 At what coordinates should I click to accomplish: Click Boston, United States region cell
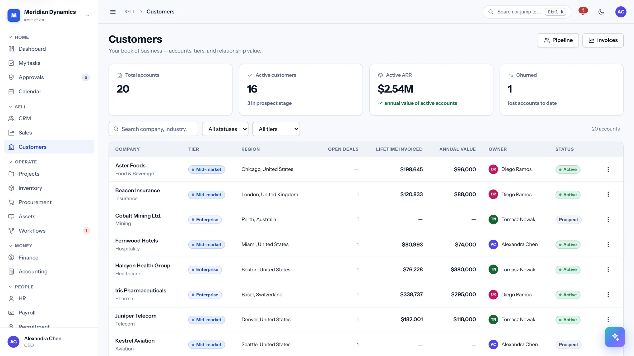click(x=266, y=270)
